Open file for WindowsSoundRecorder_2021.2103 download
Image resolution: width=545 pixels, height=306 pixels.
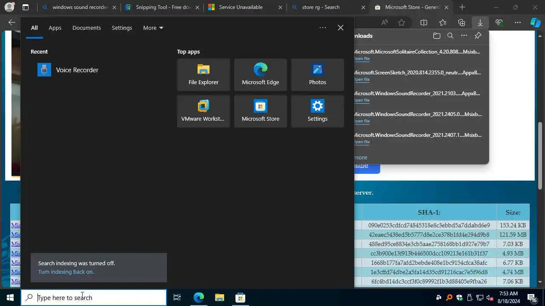coord(361,100)
